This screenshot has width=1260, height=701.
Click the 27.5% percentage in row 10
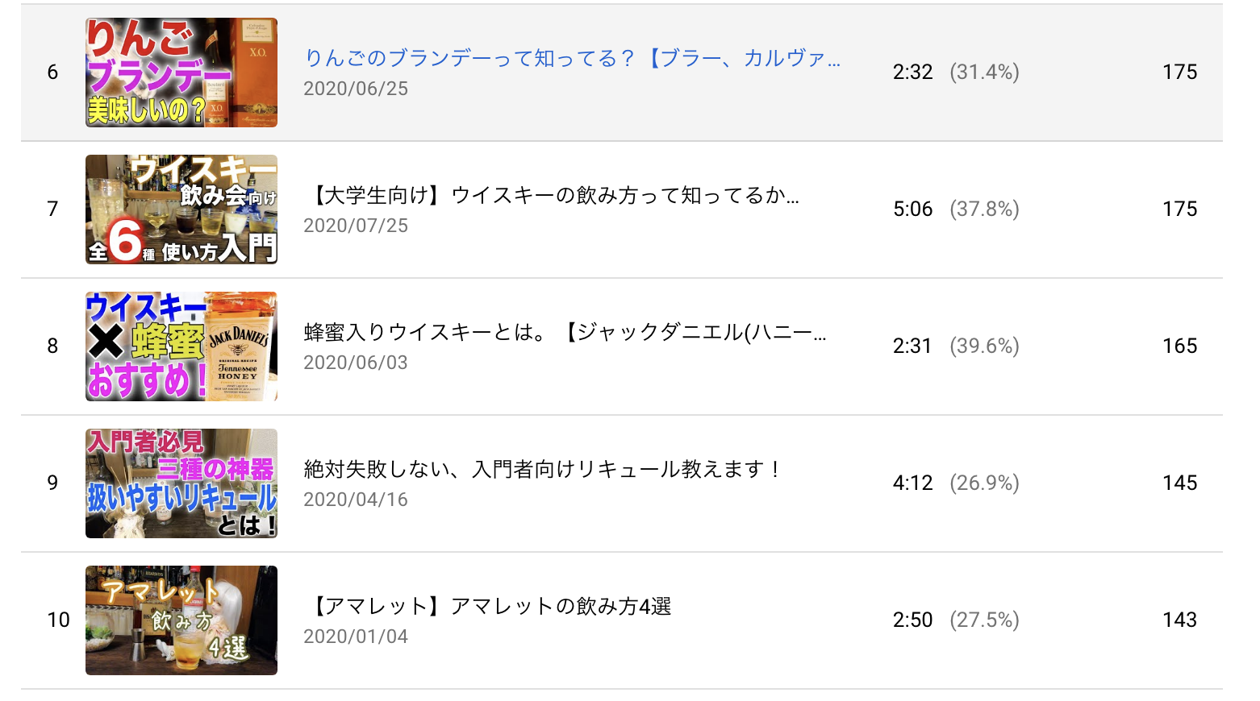pyautogui.click(x=984, y=620)
